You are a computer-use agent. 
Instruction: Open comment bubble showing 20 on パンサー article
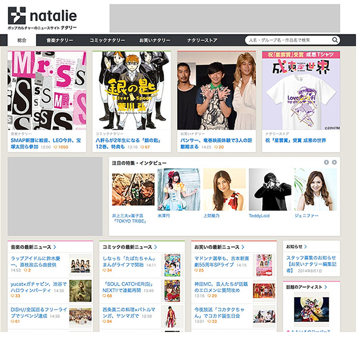[x=219, y=147]
